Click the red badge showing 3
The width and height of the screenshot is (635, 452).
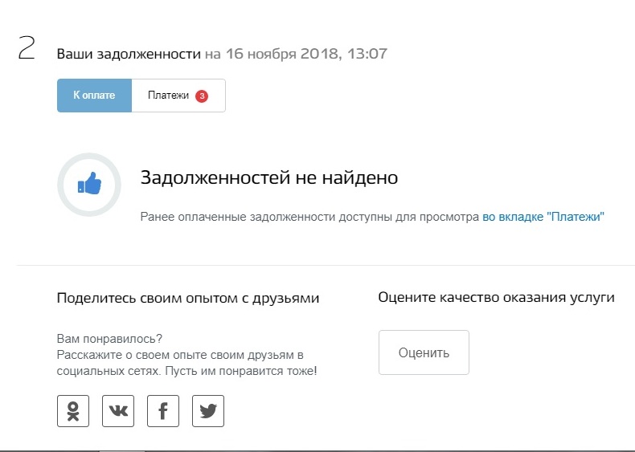[201, 96]
